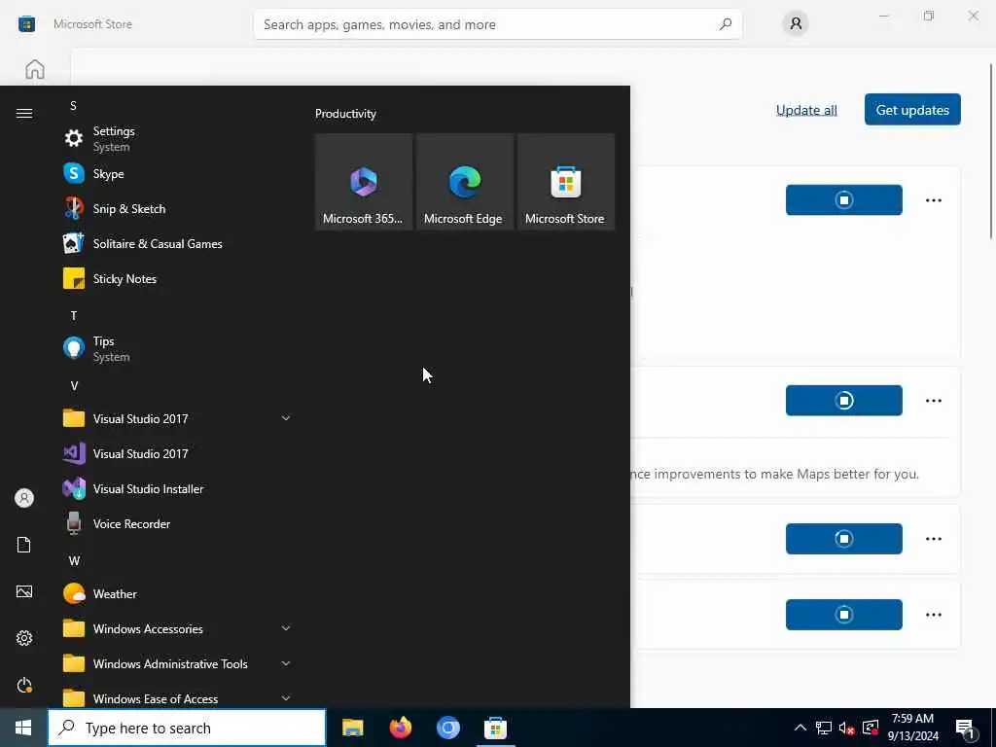Click the Windows Start button
This screenshot has height=747, width=996.
(23, 728)
